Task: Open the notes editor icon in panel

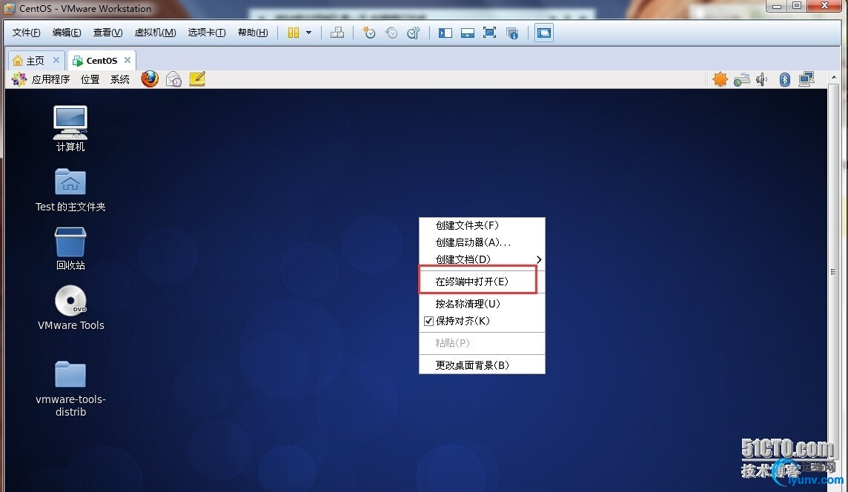Action: point(197,79)
